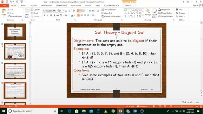The height and width of the screenshot is (114, 203).
Task: Switch to the TRANSITIONS tab
Action: (46, 6)
